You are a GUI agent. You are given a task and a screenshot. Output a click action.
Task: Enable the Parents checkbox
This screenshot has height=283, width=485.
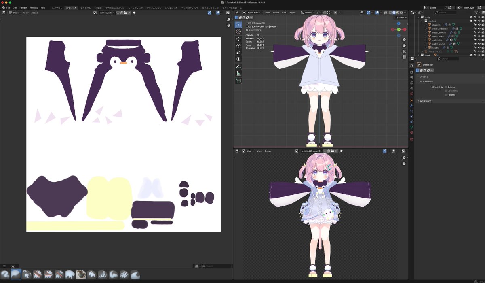446,95
